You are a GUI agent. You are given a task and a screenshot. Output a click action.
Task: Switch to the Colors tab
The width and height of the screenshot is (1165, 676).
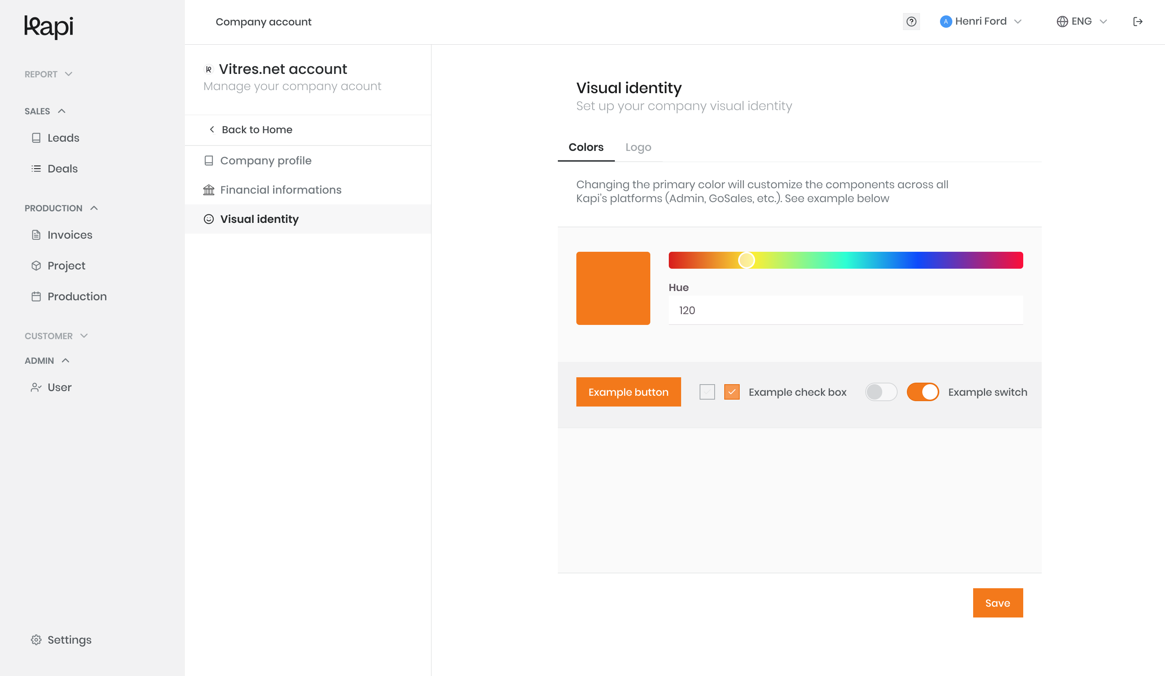[x=586, y=147]
